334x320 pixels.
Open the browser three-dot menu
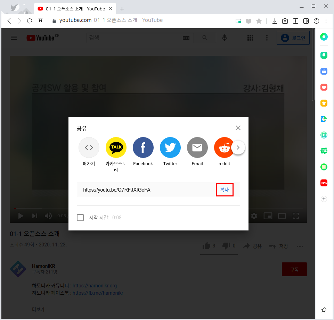(x=326, y=21)
